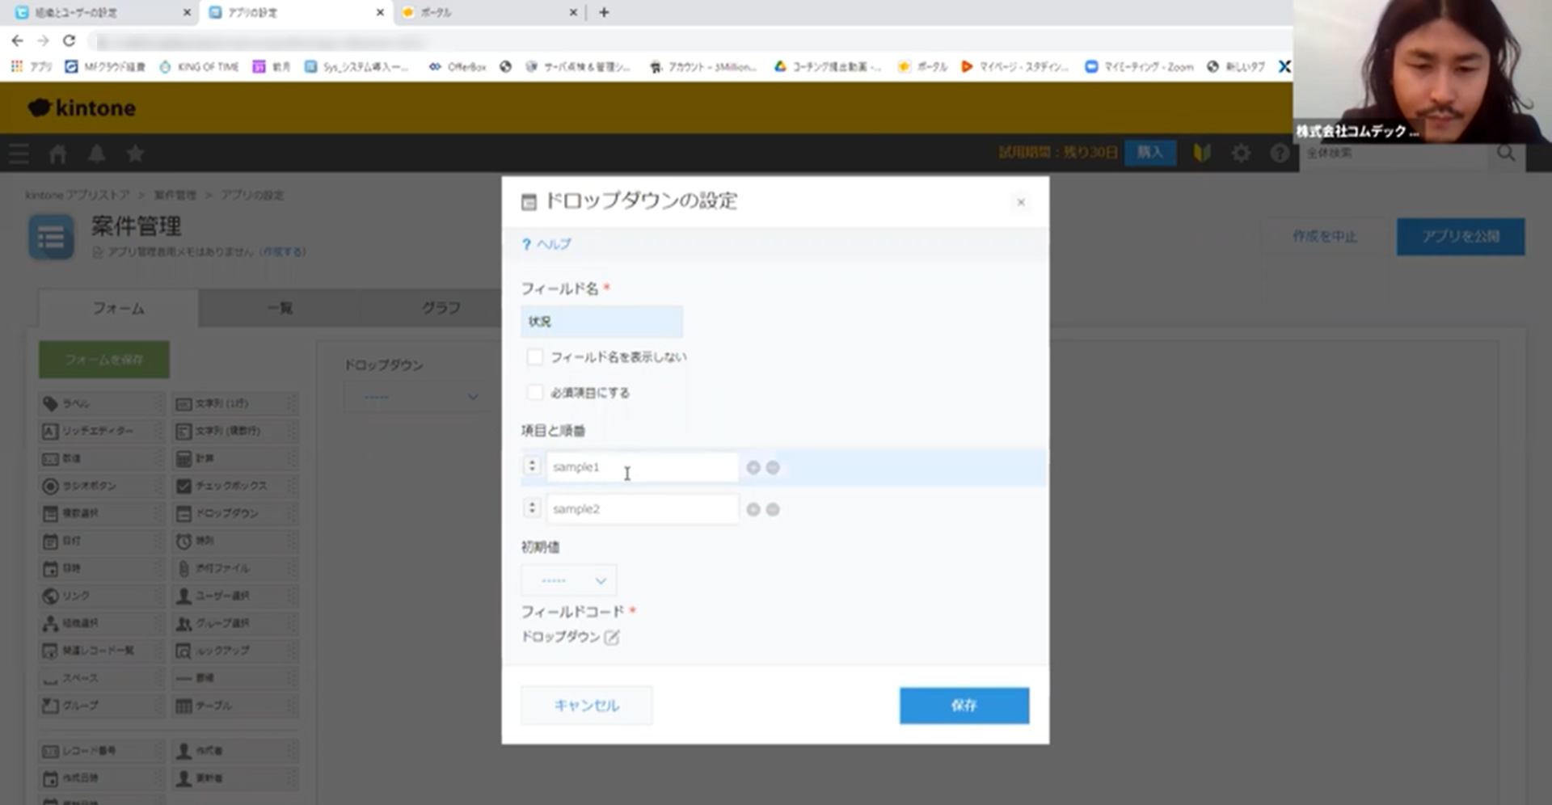
Task: Close the ドロップダウンの設定 dialog
Action: pyautogui.click(x=1021, y=202)
